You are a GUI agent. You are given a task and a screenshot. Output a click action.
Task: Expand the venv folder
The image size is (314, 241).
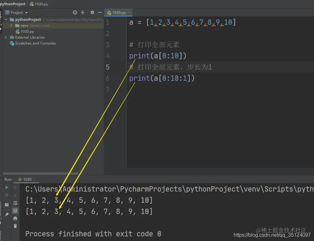(11, 25)
